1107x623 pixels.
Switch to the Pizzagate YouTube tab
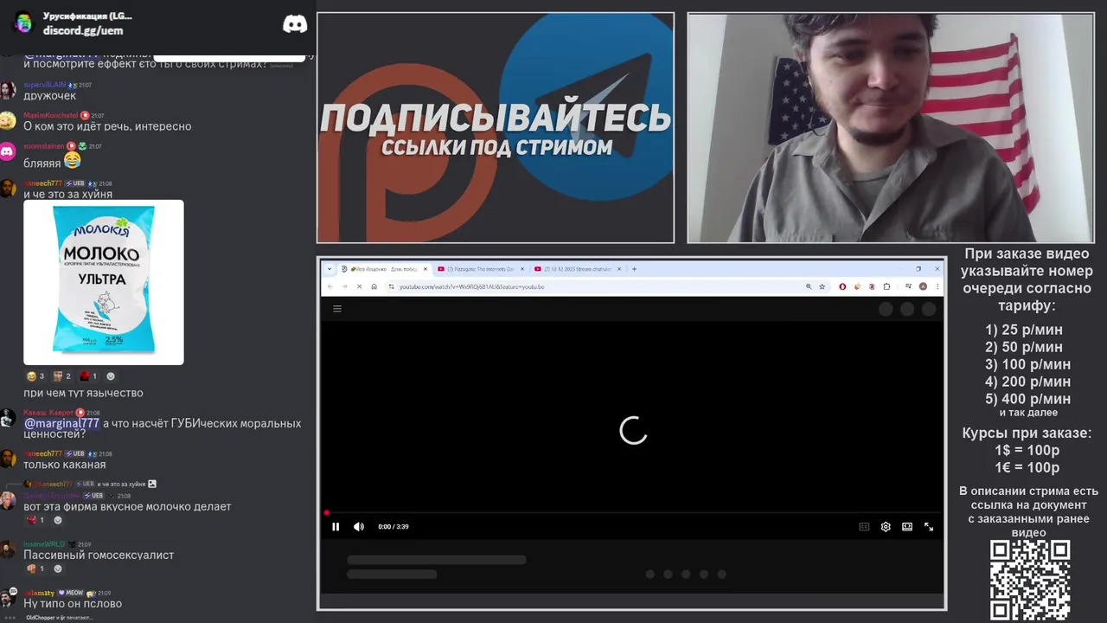480,269
